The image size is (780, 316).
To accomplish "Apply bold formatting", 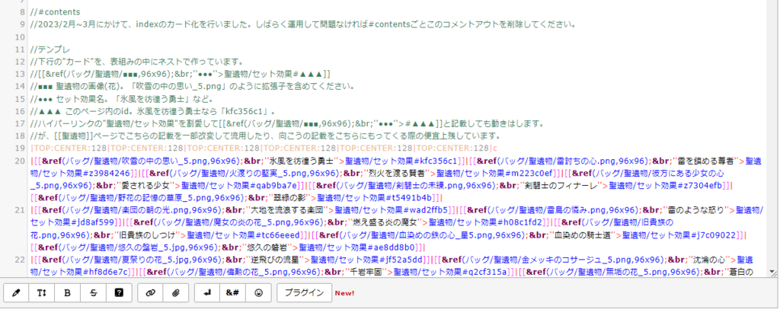I will point(67,293).
